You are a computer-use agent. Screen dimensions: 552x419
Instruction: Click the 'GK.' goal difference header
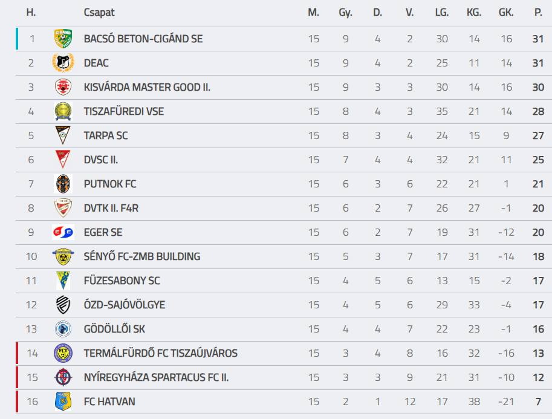pyautogui.click(x=506, y=13)
